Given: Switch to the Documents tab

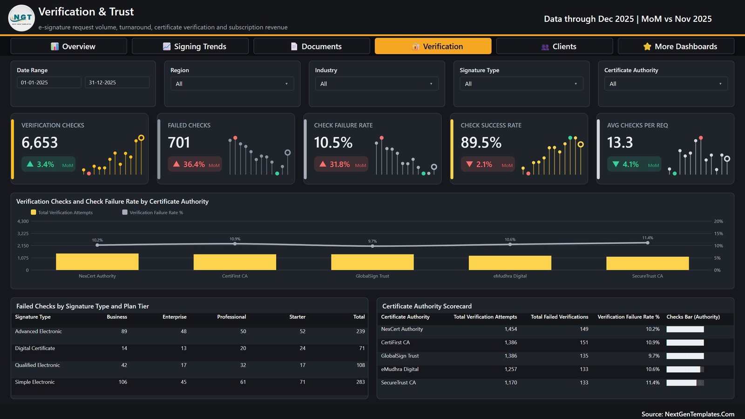Looking at the screenshot, I should click(x=312, y=46).
